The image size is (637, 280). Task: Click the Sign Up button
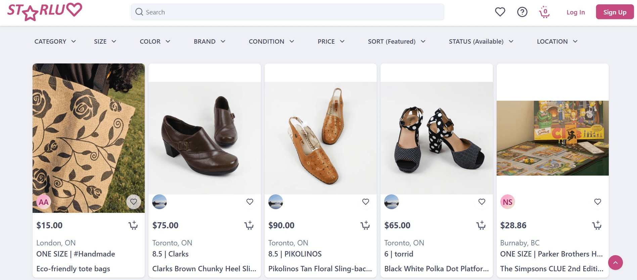(x=615, y=12)
